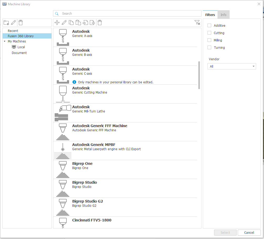Select Generic Cutting Machine text
Screen dimensions: 264x239
(x=90, y=92)
